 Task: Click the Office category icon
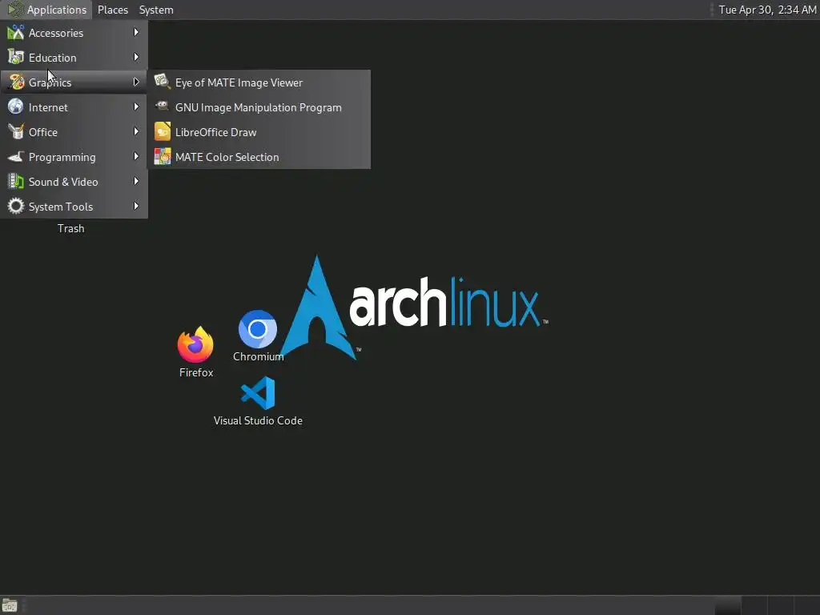click(x=16, y=132)
